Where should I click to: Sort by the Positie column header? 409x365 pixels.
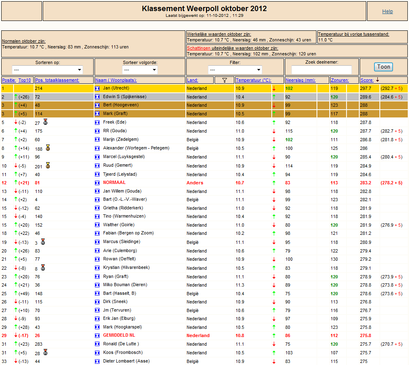click(9, 80)
